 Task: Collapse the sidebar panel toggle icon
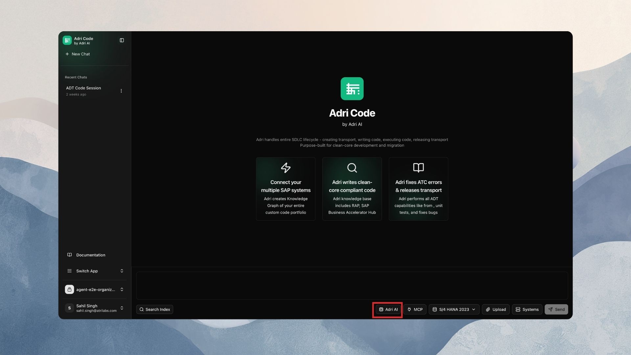[x=122, y=40]
